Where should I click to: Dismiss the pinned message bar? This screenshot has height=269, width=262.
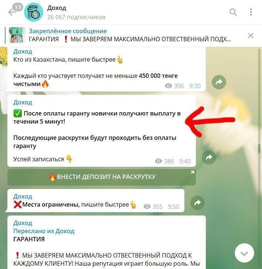251,36
